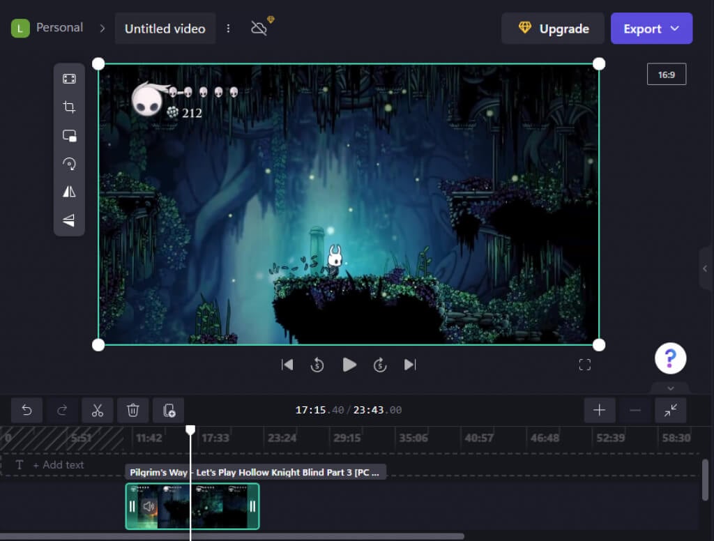Select the Crop tool

tap(69, 107)
